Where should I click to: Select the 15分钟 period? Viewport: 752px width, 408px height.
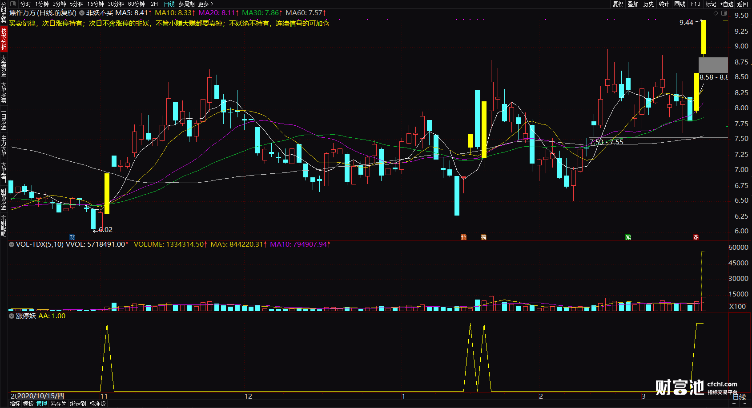(x=95, y=4)
